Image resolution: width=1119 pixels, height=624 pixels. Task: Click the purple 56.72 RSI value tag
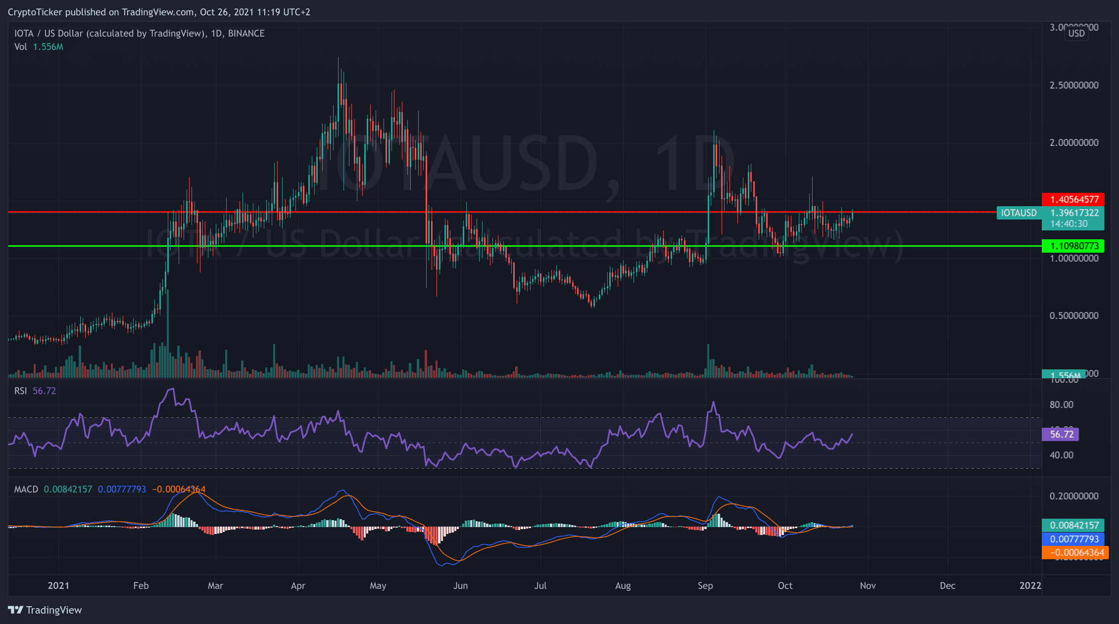click(1061, 434)
